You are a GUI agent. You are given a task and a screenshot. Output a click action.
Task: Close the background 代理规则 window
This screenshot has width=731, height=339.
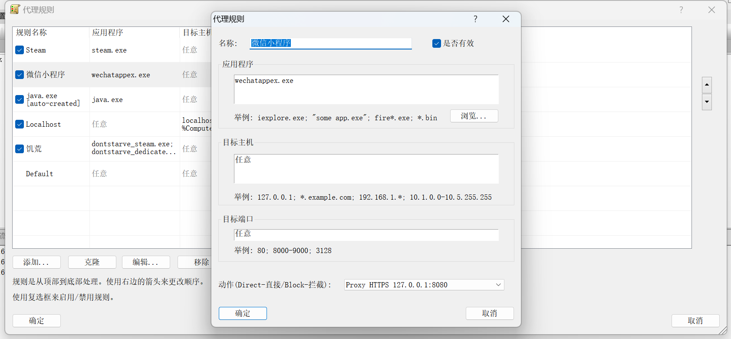click(x=711, y=10)
